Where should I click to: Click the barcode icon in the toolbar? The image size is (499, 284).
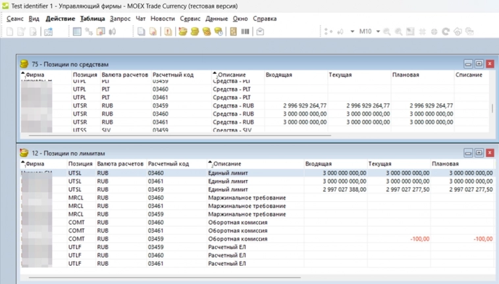coord(246,32)
